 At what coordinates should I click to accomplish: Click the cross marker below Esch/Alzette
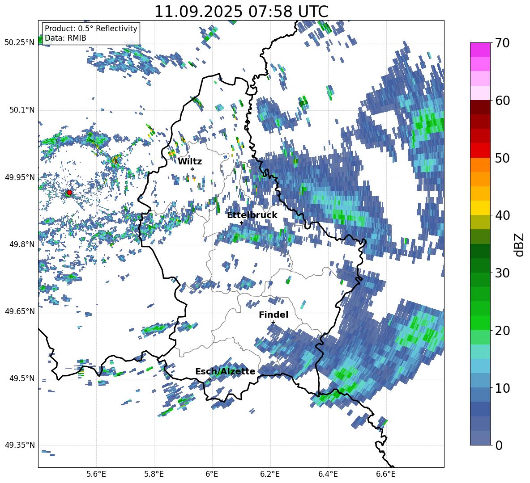[x=209, y=379]
